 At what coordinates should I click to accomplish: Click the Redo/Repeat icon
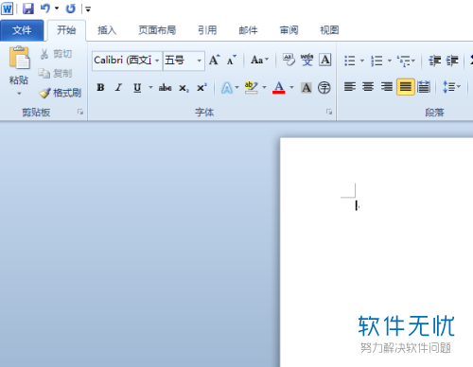[71, 9]
